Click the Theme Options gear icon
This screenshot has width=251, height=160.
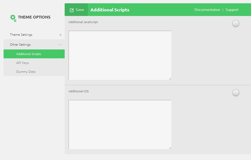13,18
